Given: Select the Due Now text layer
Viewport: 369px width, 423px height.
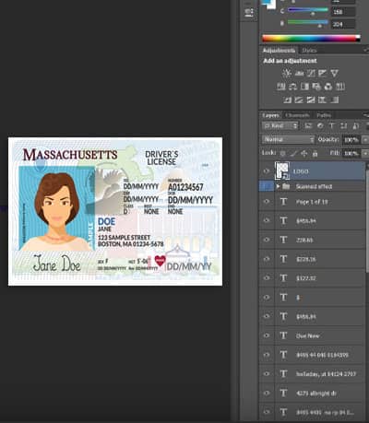Looking at the screenshot, I should (x=320, y=335).
